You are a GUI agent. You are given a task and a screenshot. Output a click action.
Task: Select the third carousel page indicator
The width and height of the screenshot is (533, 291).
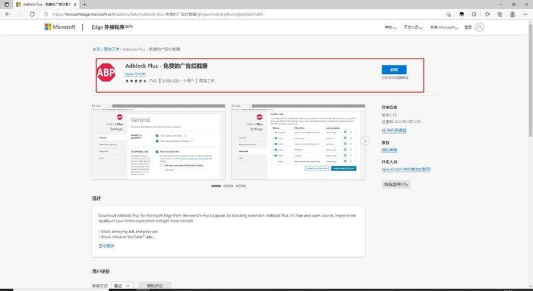point(241,186)
